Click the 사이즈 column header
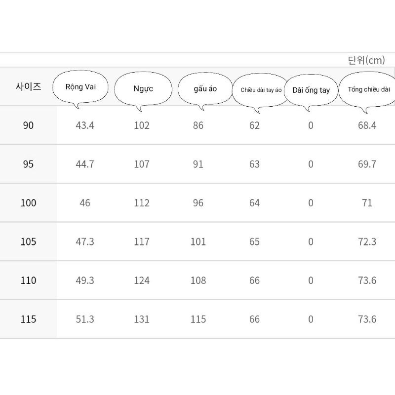 28,87
